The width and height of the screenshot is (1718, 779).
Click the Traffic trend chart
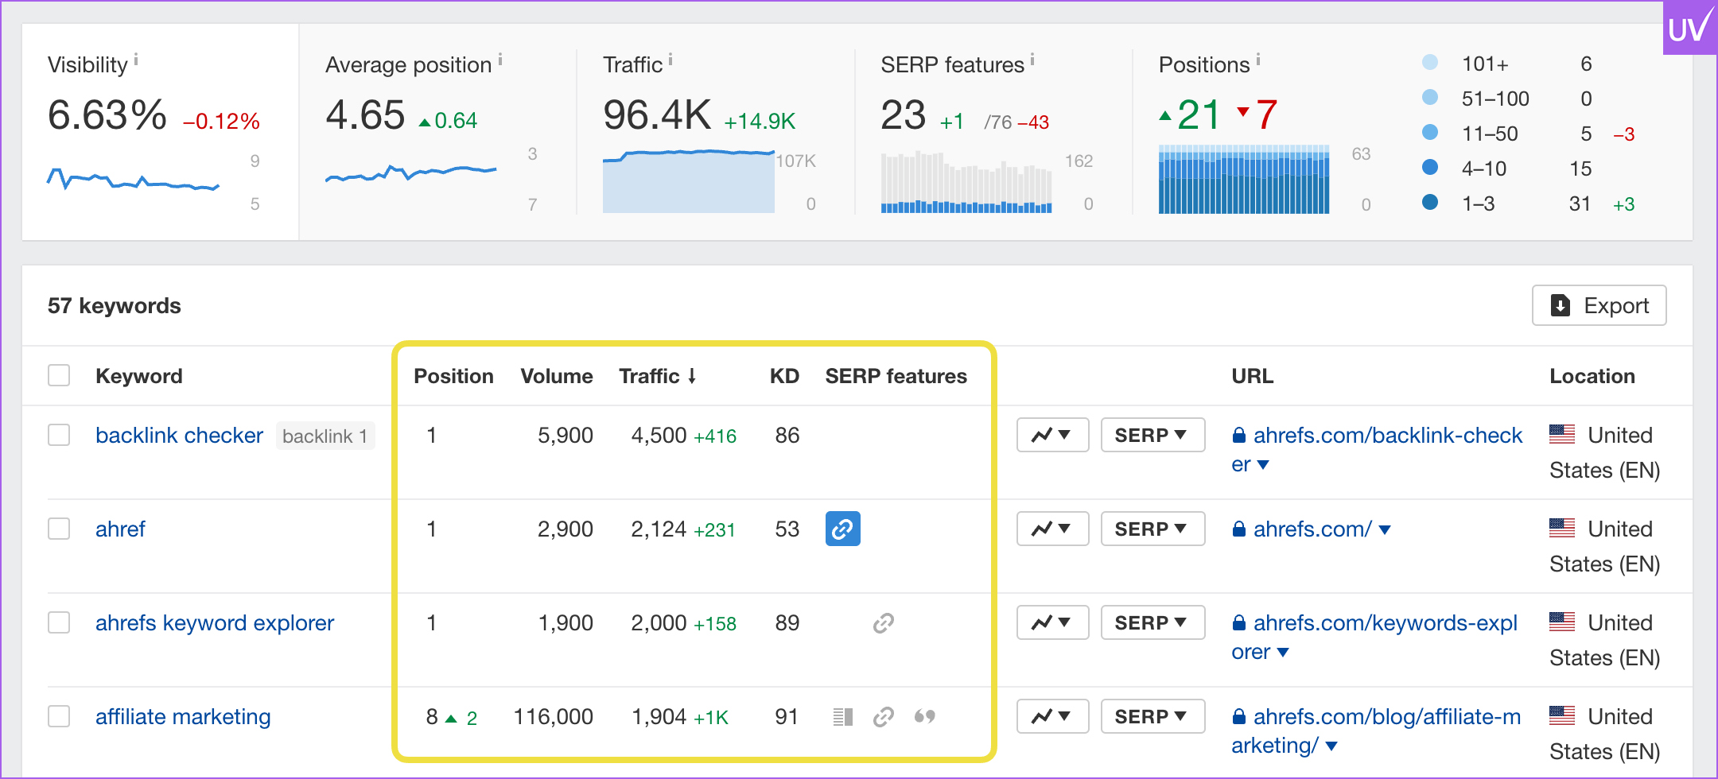[x=688, y=180]
